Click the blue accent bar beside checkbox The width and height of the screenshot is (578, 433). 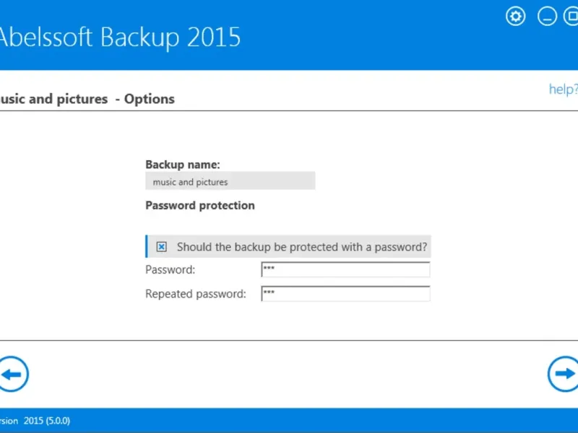[x=147, y=246]
